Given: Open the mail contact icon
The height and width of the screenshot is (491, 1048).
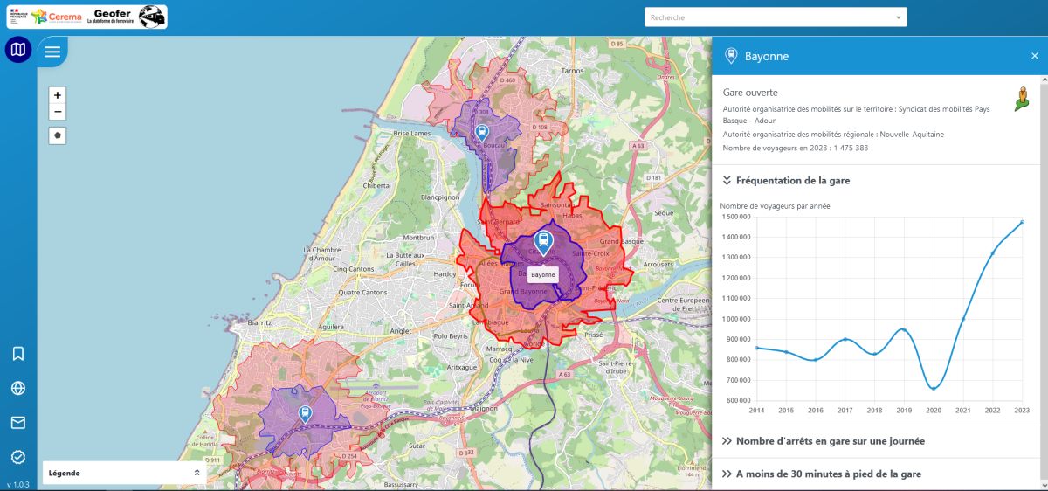Looking at the screenshot, I should pyautogui.click(x=18, y=423).
